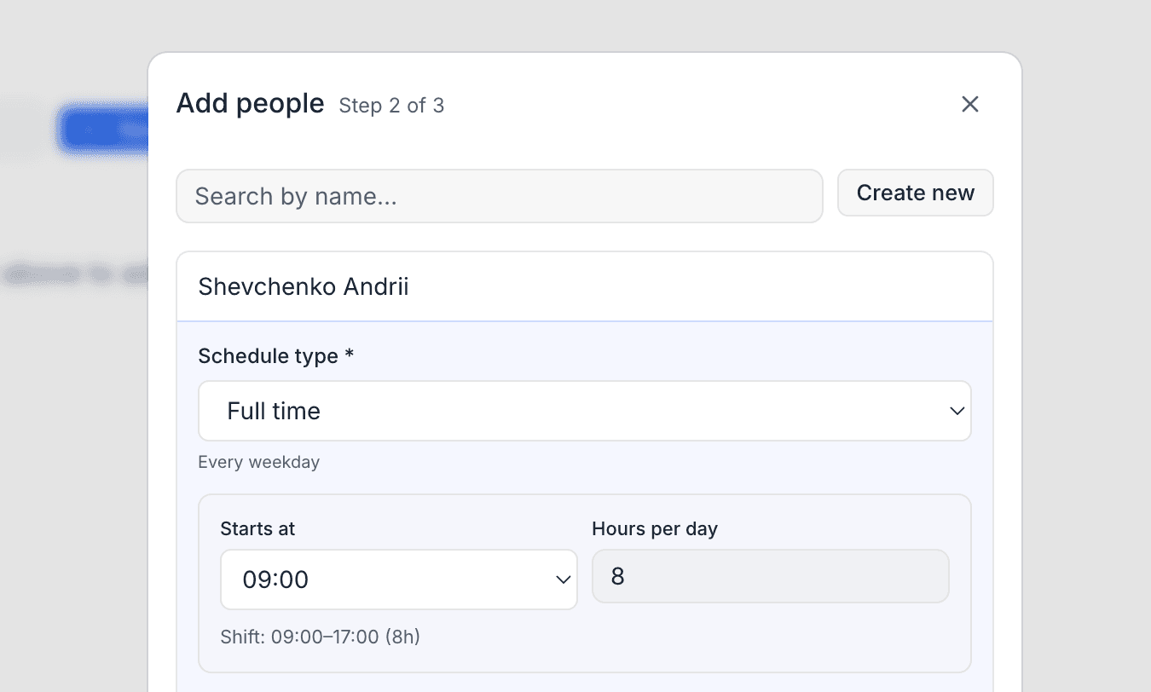
Task: Click the Schedule type label
Action: tap(275, 355)
